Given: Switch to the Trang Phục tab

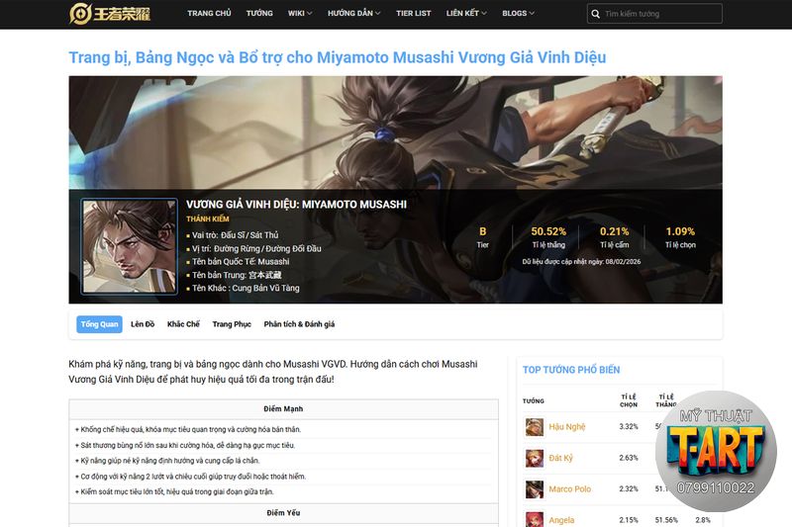Looking at the screenshot, I should click(x=232, y=324).
